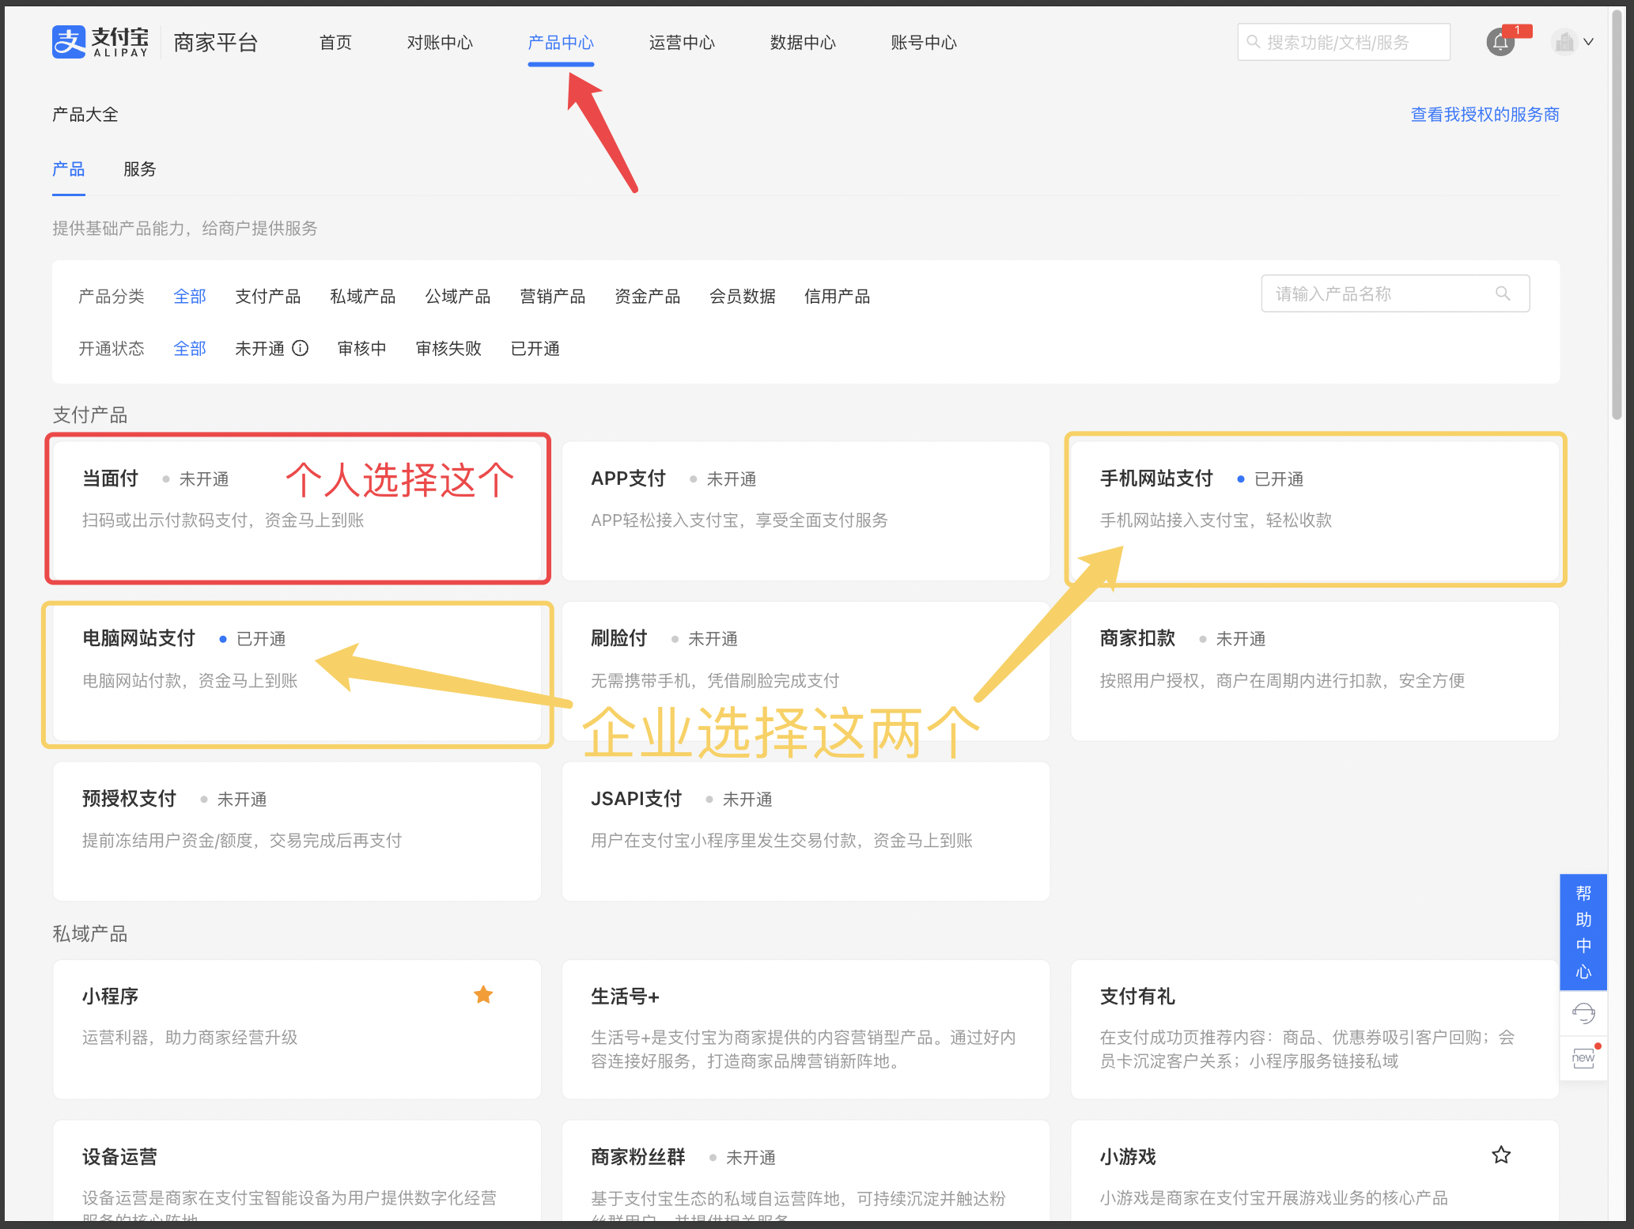Image resolution: width=1634 pixels, height=1229 pixels.
Task: Open the 刷脸付 product card
Action: [x=806, y=671]
